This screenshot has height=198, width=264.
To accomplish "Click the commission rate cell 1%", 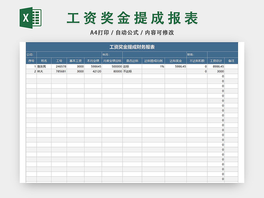I will tap(153, 66).
